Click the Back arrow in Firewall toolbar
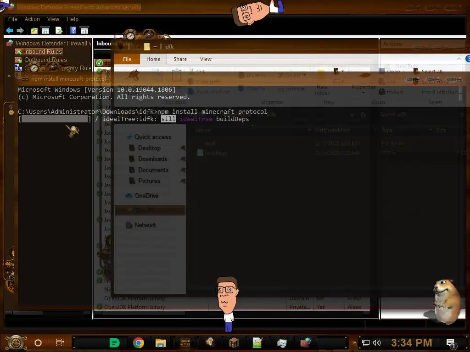The width and height of the screenshot is (470, 352). [10, 31]
